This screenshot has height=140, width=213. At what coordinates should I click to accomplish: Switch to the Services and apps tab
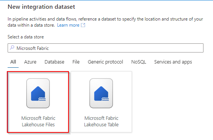click(173, 62)
